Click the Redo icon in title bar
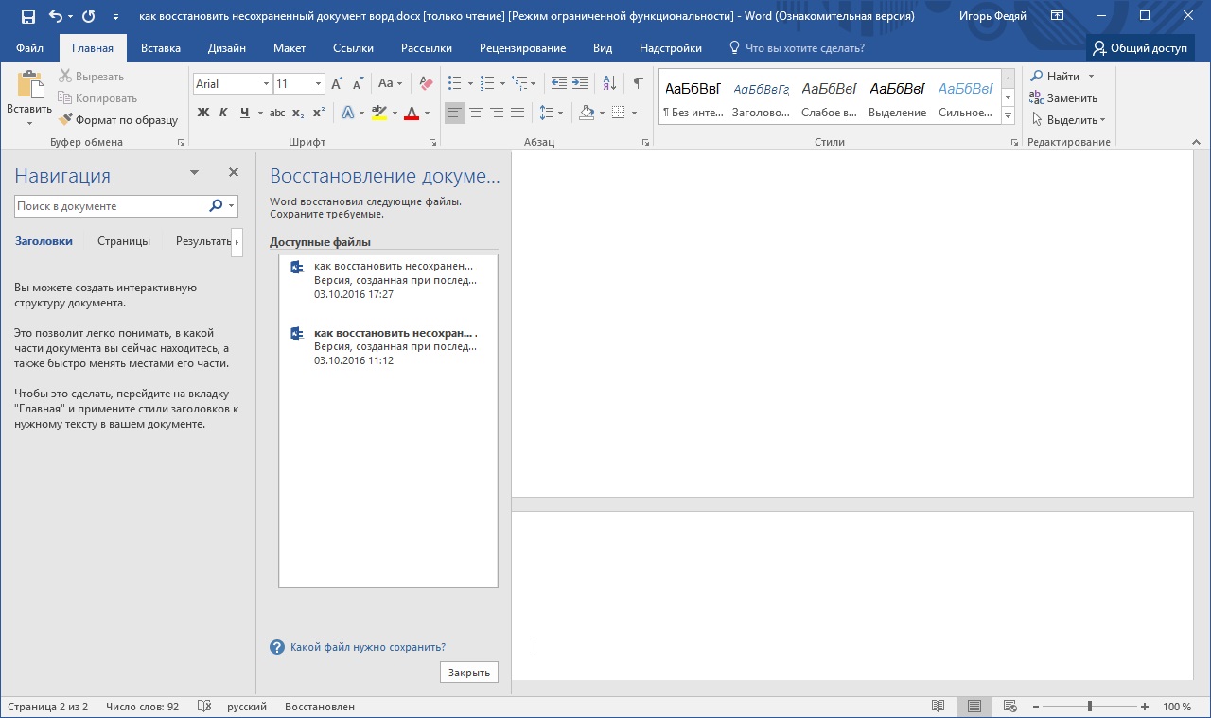1211x718 pixels. (x=88, y=16)
